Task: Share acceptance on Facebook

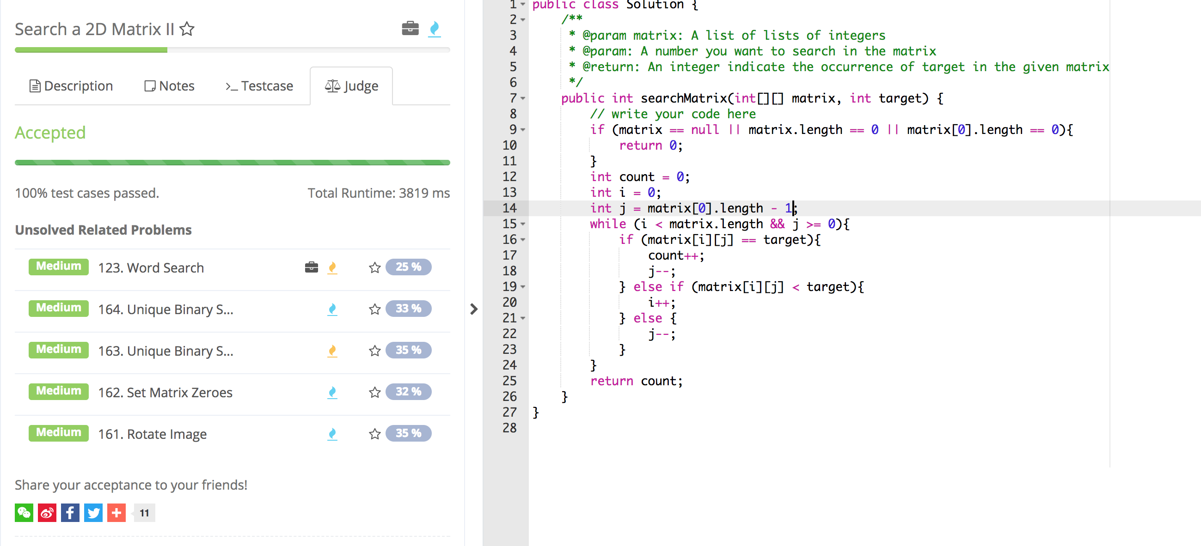Action: 70,512
